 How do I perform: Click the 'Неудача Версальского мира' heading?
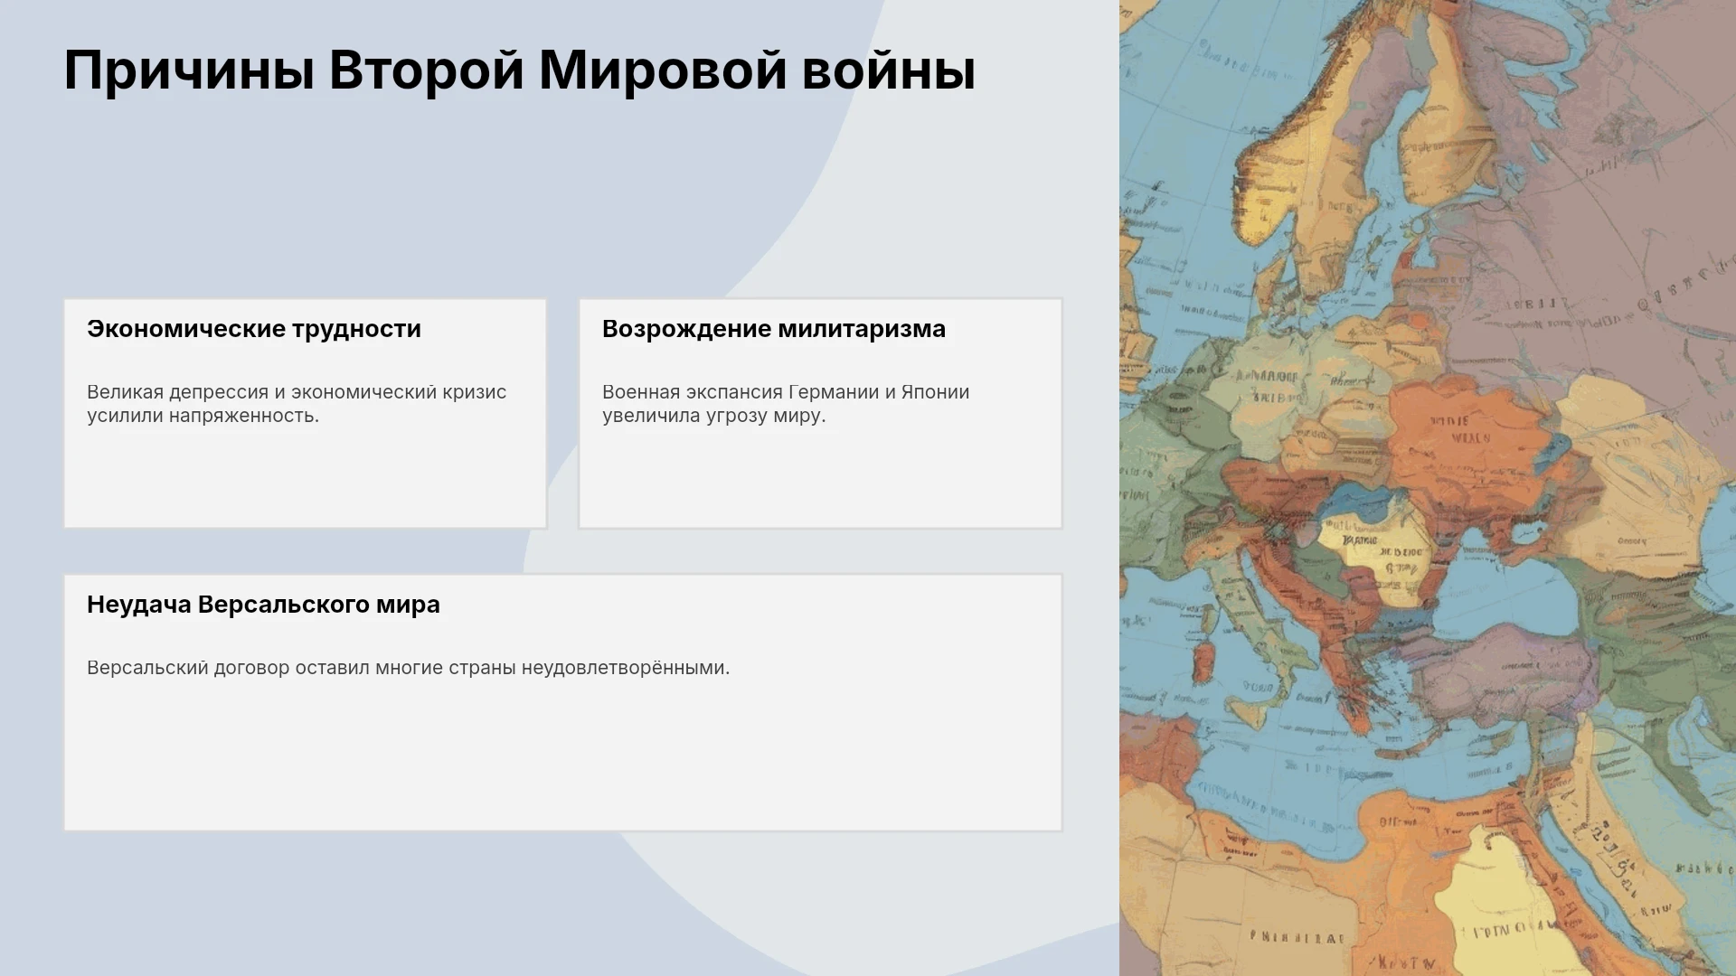[263, 605]
